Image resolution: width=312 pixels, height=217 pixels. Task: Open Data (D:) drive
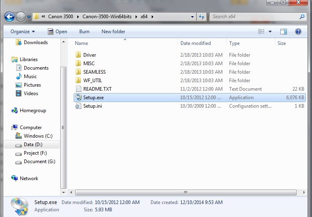[x=33, y=145]
